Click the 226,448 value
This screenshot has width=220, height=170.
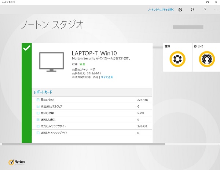142,100
